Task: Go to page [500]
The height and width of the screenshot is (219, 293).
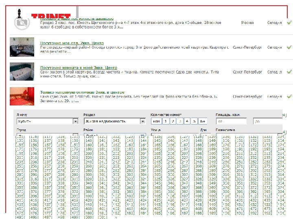Action: coord(89,217)
